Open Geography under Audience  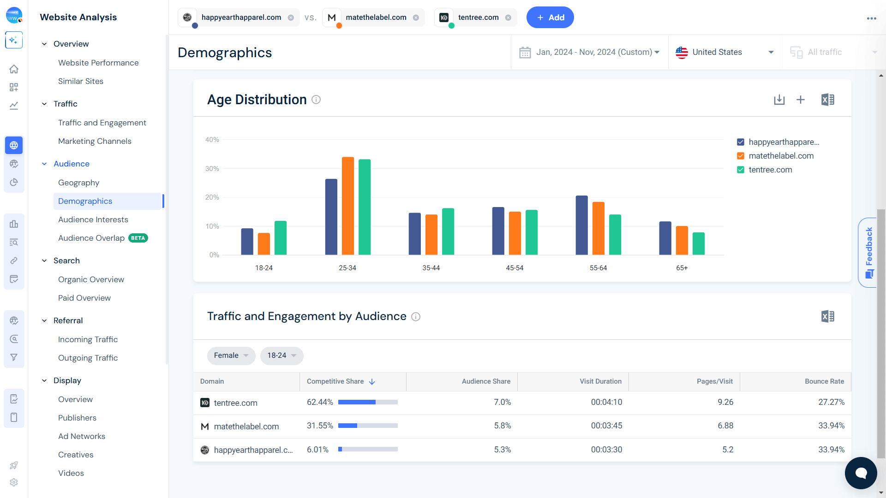pos(78,183)
